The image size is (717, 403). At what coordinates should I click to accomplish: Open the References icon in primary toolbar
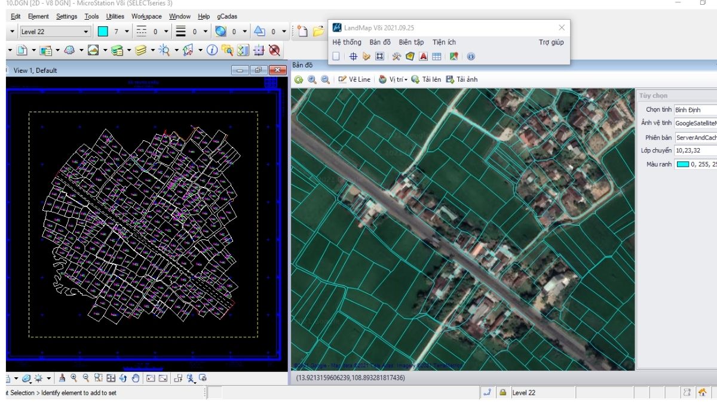click(x=45, y=50)
